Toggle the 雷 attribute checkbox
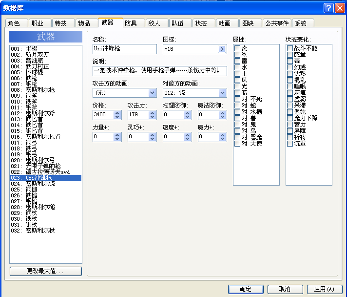347x297 pixels. tap(237, 61)
